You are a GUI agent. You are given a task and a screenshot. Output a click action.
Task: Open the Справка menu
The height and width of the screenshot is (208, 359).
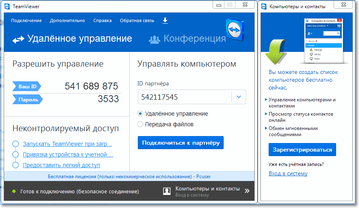pos(102,20)
